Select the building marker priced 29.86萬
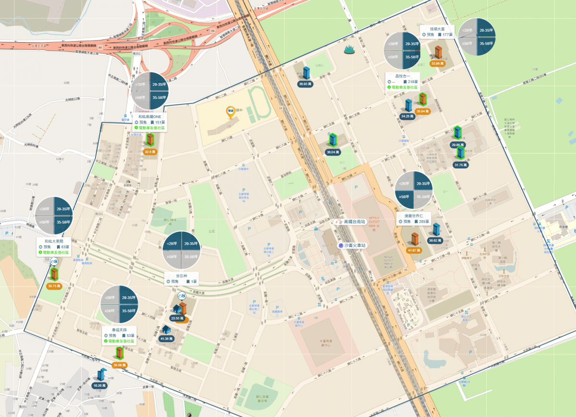The height and width of the screenshot is (417, 576). [458, 132]
